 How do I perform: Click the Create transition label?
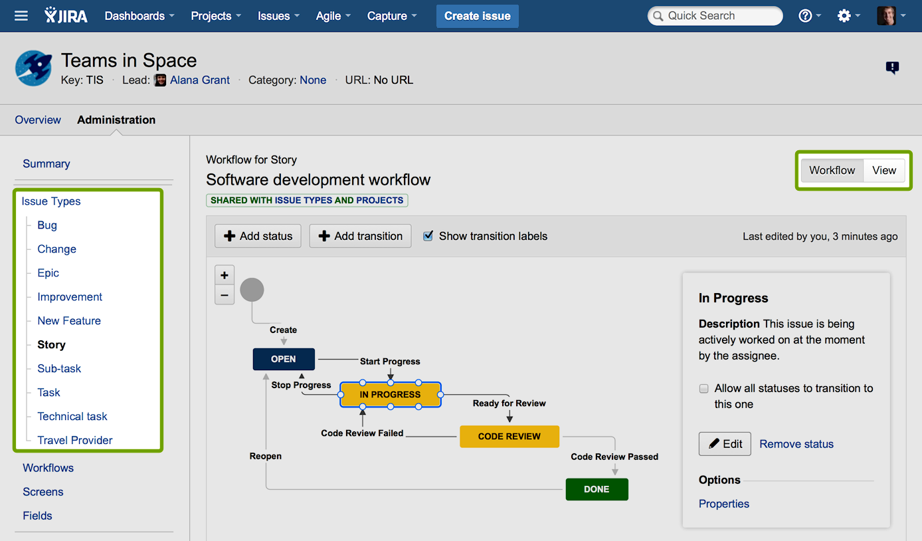[x=284, y=330]
